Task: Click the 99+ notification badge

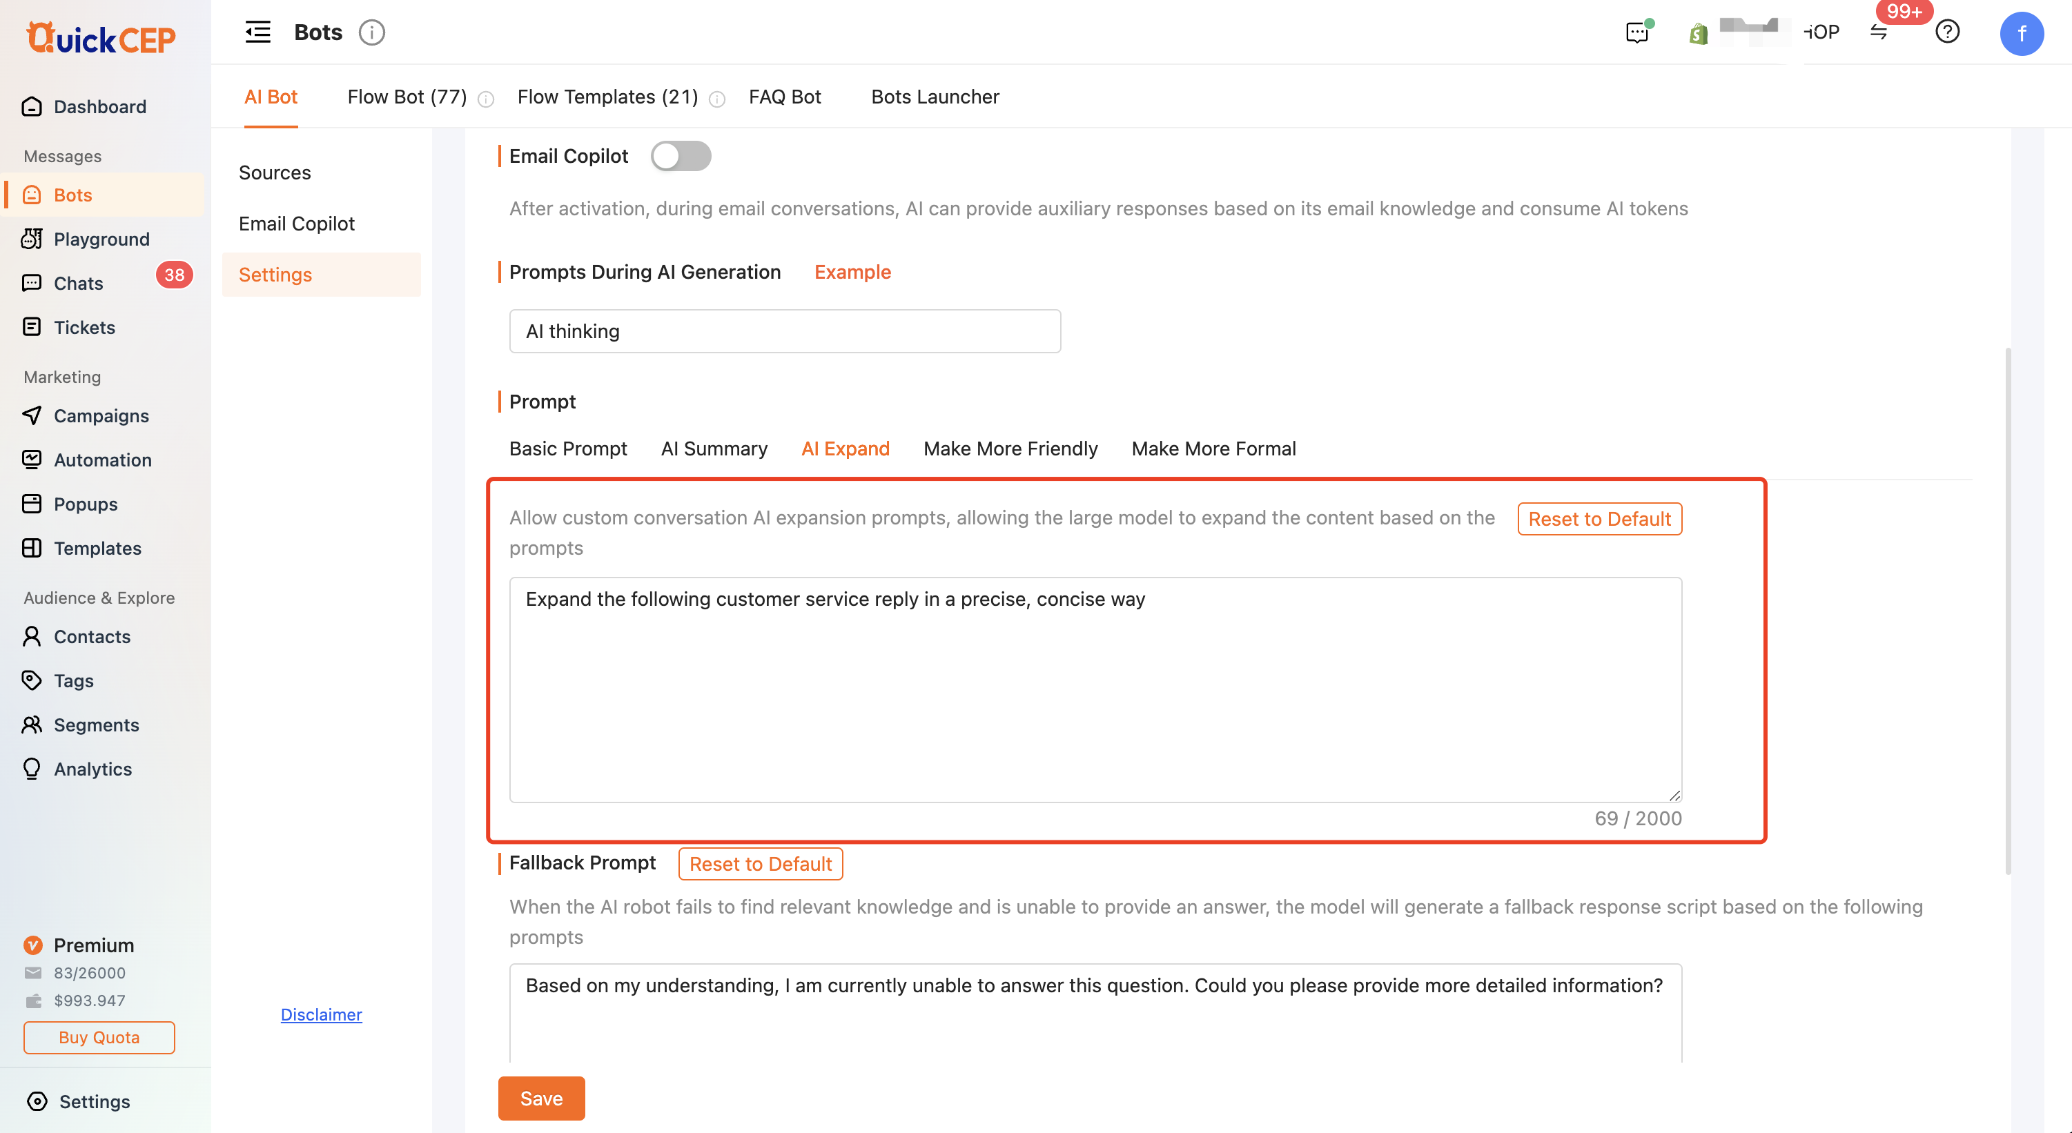Action: [1904, 11]
